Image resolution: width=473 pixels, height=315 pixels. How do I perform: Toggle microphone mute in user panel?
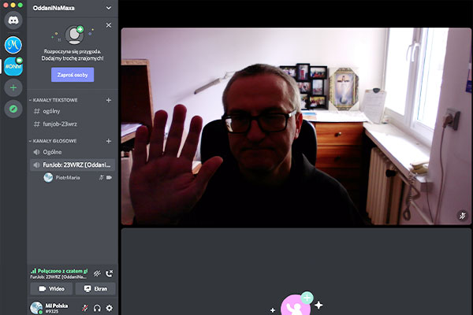[84, 308]
